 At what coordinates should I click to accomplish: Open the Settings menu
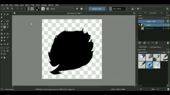44,5
